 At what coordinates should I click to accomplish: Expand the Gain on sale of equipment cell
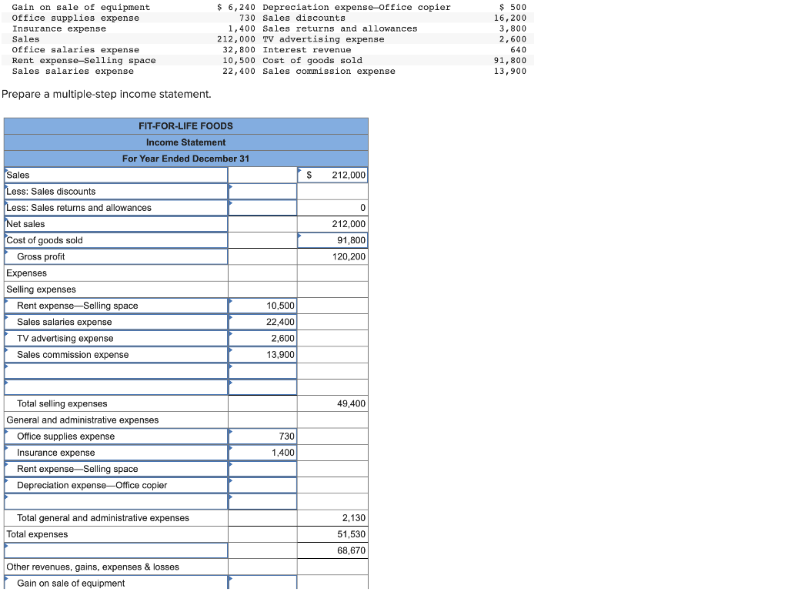point(115,584)
